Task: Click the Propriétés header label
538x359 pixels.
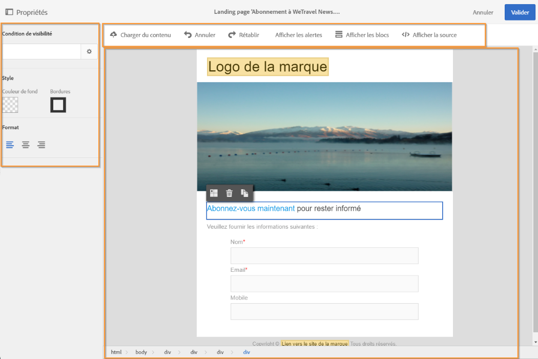Action: click(x=32, y=12)
